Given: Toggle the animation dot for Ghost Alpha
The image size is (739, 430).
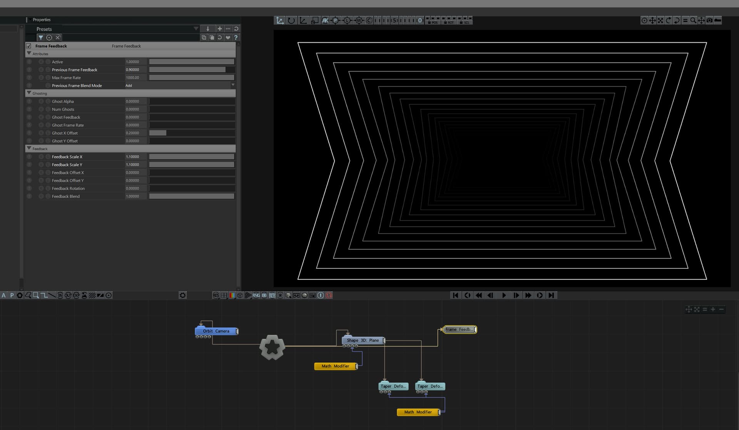Looking at the screenshot, I should (x=41, y=101).
